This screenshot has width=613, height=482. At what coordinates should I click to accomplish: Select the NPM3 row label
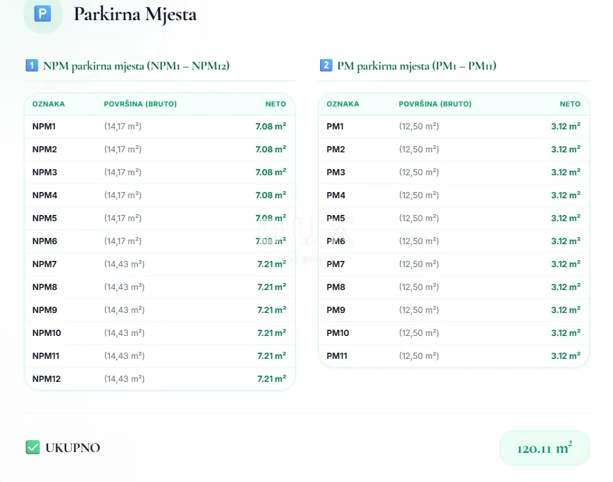pyautogui.click(x=45, y=172)
